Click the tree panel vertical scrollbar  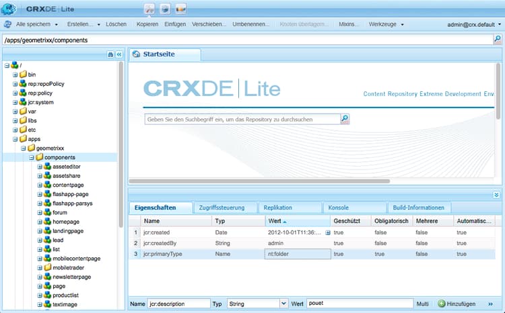121,144
